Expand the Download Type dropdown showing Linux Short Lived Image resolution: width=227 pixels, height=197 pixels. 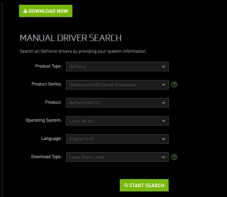coord(117,157)
